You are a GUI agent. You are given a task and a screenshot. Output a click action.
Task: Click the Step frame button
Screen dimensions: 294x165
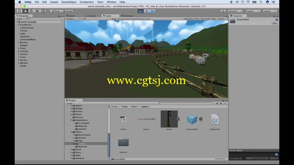[153, 11]
